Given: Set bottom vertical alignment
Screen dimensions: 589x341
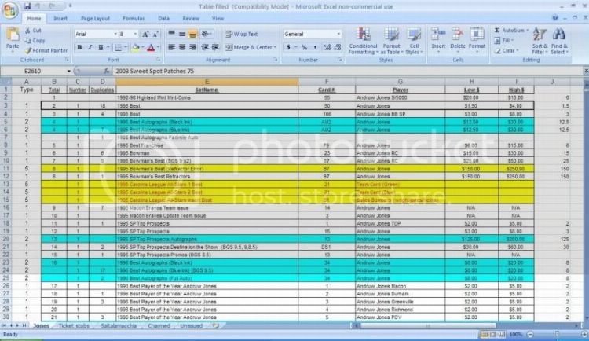Looking at the screenshot, I should 192,34.
